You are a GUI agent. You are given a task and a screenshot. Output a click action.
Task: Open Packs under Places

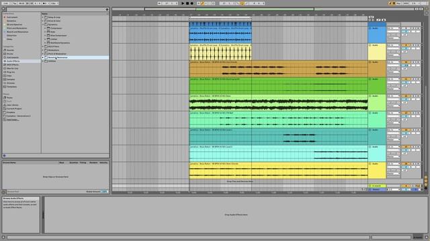pyautogui.click(x=9, y=98)
